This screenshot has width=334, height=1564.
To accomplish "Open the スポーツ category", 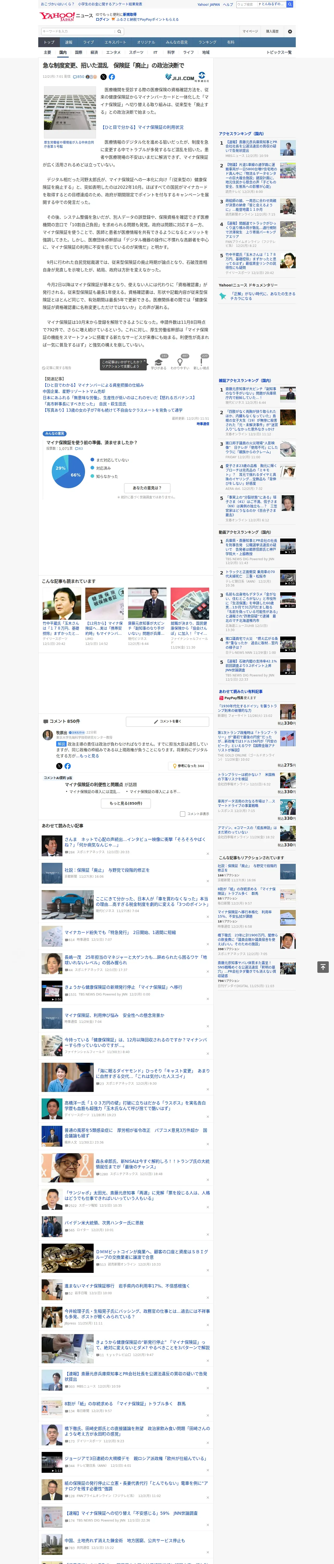I will click(136, 52).
